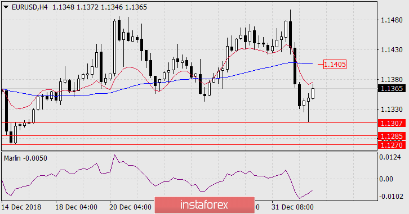Select the Marlin -0.0050 indicator label
Viewport: 409px width, 214px height.
pos(25,158)
